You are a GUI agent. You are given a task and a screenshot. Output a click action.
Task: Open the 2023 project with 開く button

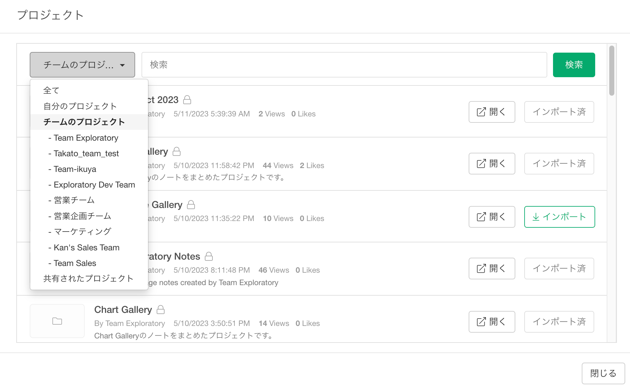(492, 112)
